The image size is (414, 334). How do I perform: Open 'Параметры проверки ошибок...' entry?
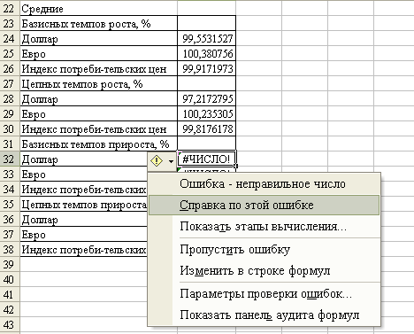point(264,294)
